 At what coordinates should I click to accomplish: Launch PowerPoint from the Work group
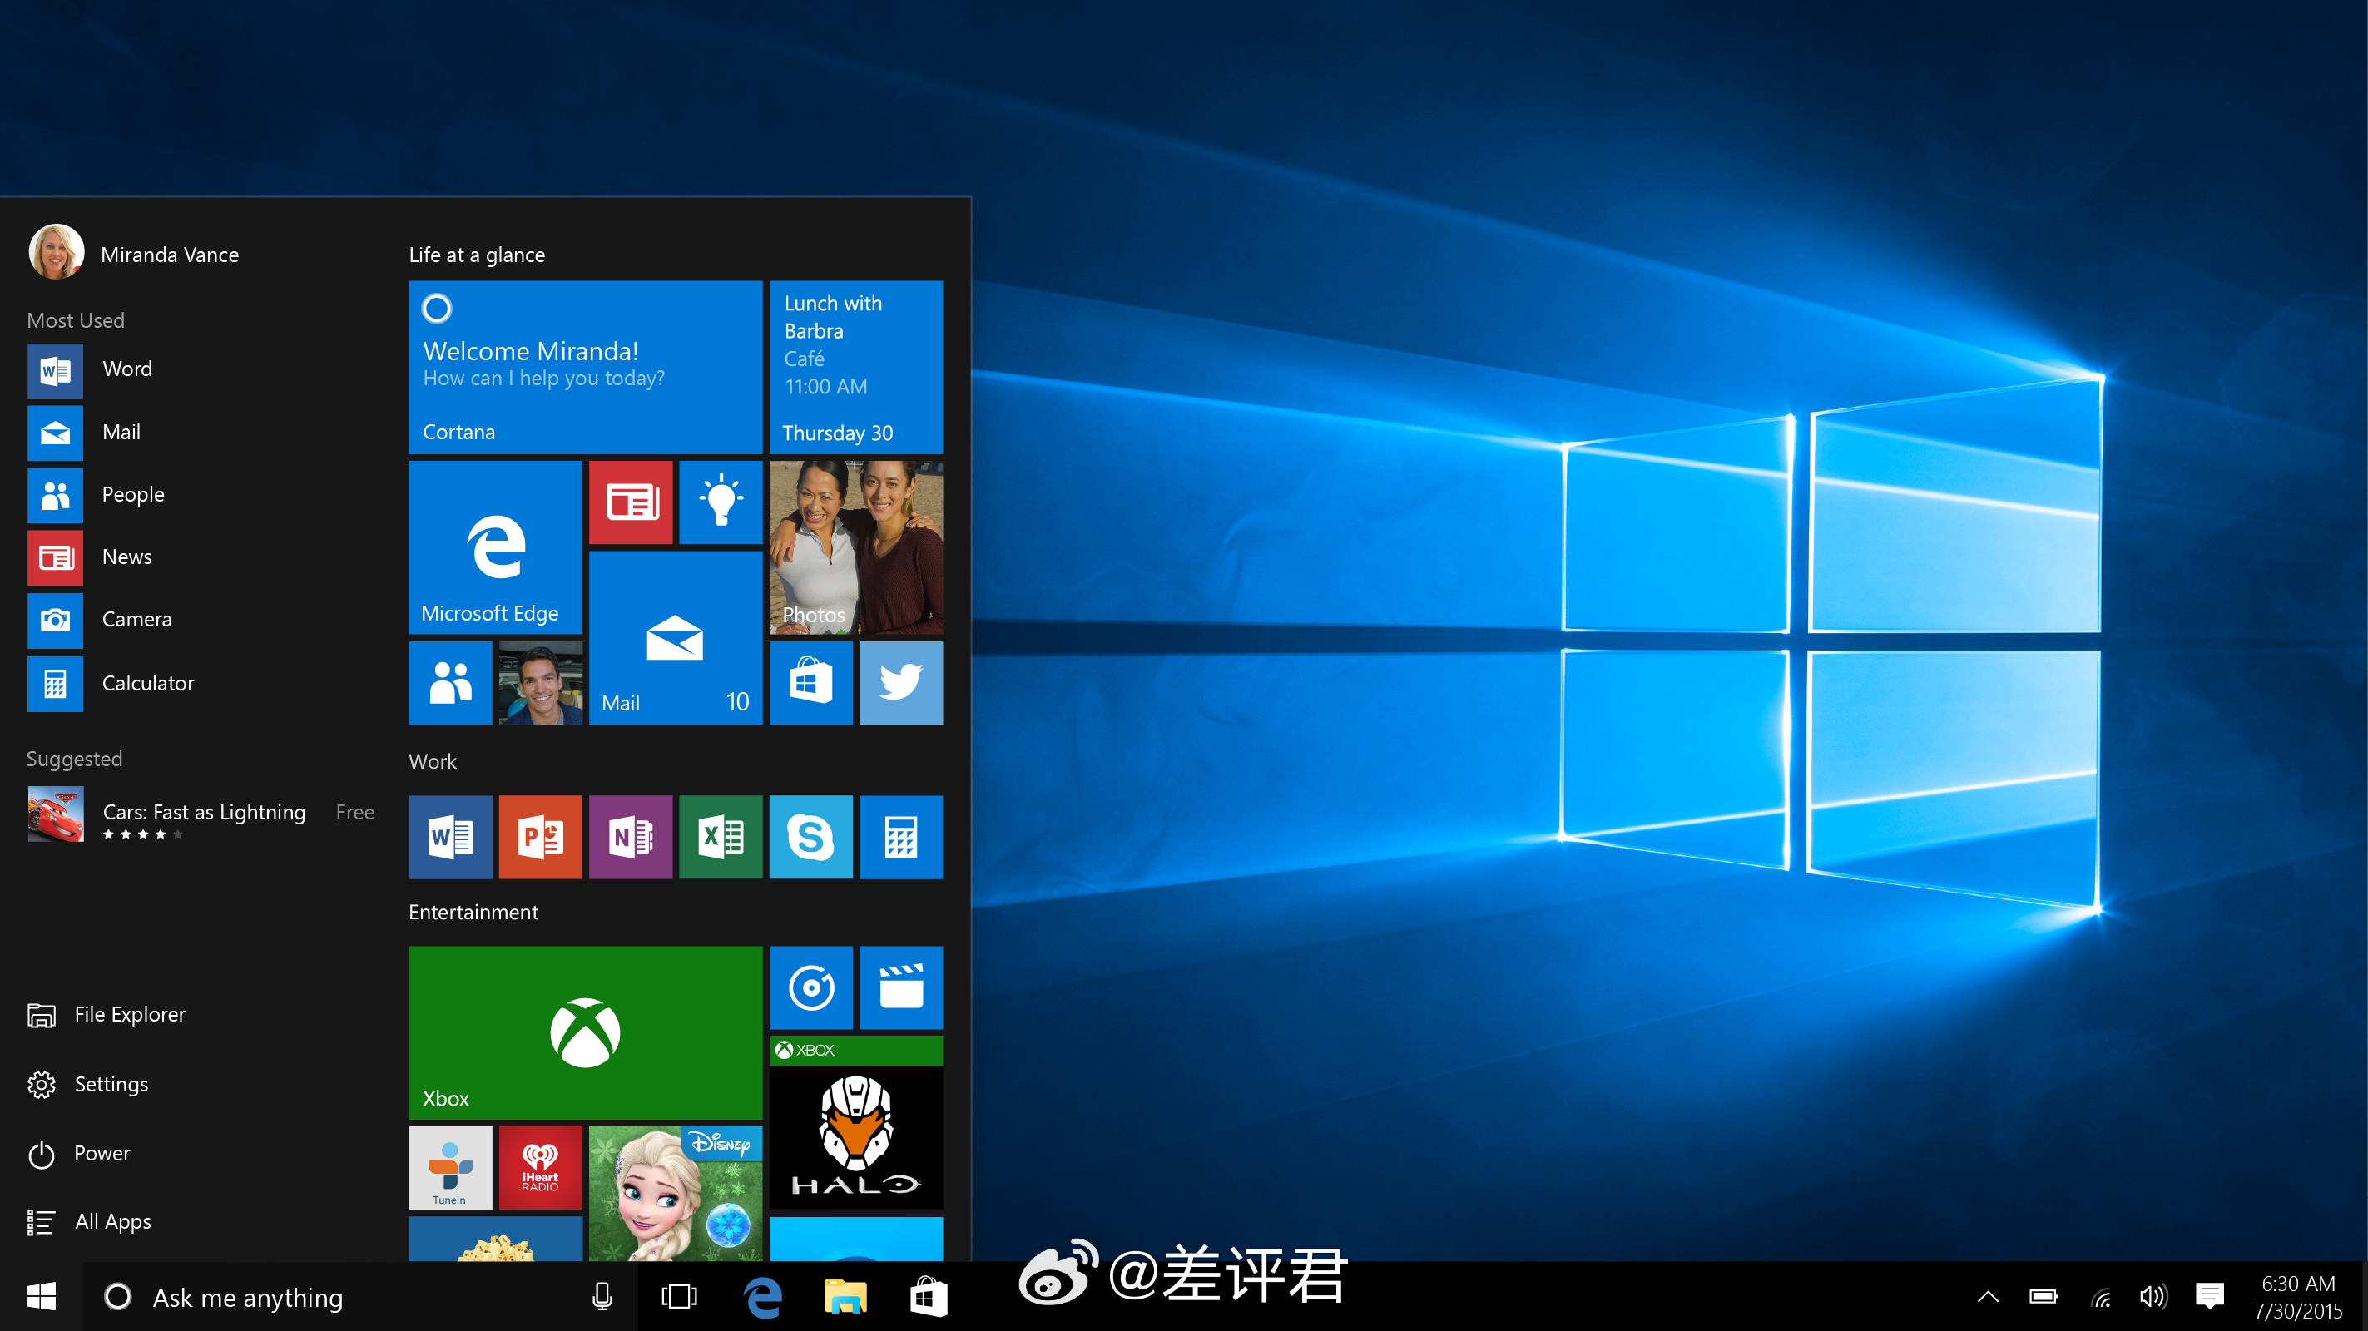(540, 837)
